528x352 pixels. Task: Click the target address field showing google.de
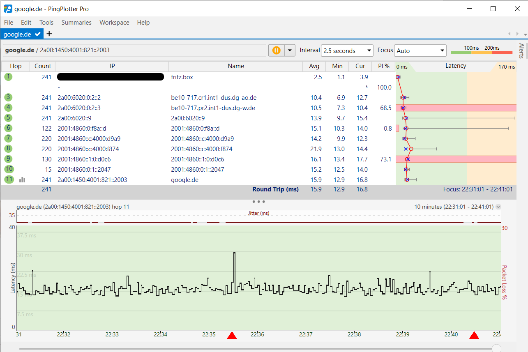(x=134, y=51)
